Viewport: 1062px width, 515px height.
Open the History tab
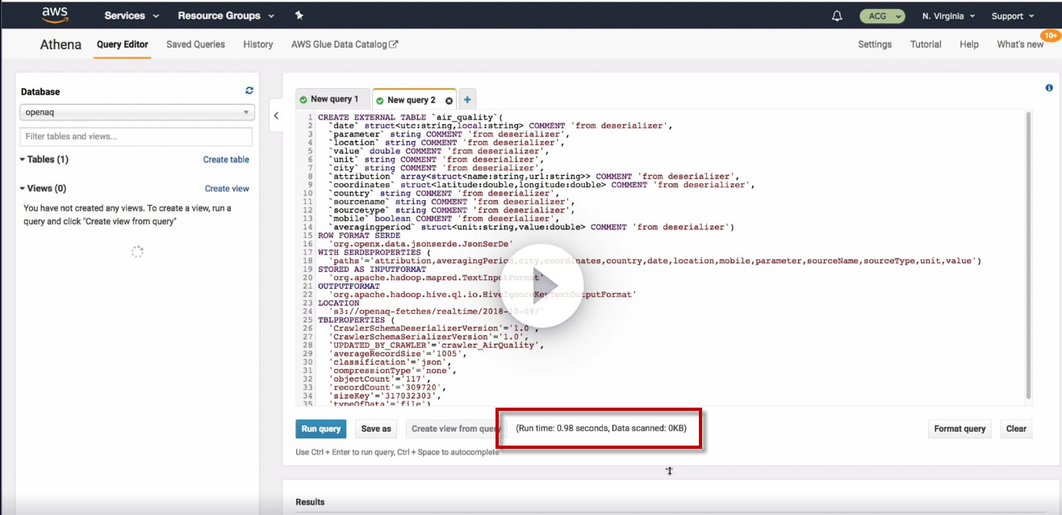click(258, 44)
